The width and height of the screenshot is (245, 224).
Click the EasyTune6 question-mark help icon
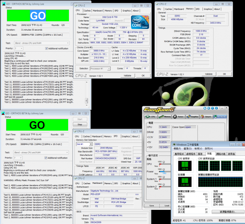click(212, 108)
